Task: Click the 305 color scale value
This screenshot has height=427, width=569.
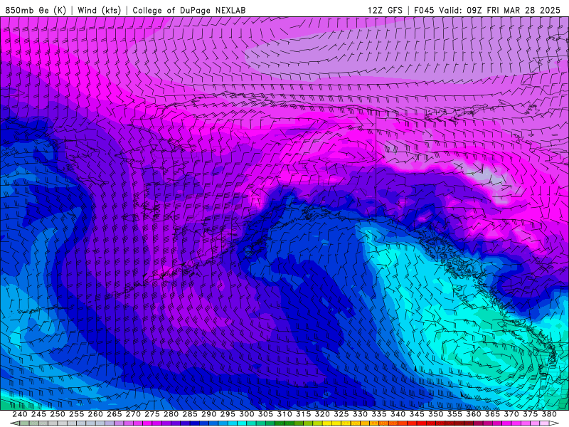Action: (x=265, y=414)
